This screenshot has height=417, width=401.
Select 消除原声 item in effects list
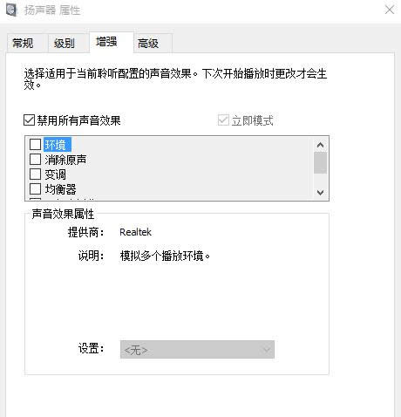65,160
